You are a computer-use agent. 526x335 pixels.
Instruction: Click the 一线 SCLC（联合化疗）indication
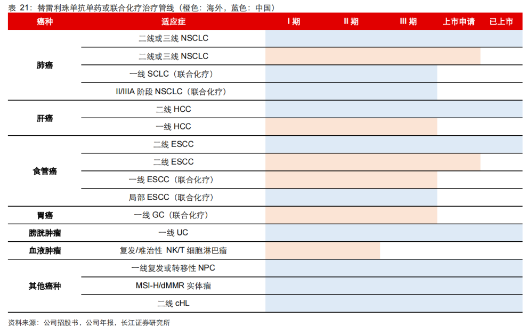173,74
